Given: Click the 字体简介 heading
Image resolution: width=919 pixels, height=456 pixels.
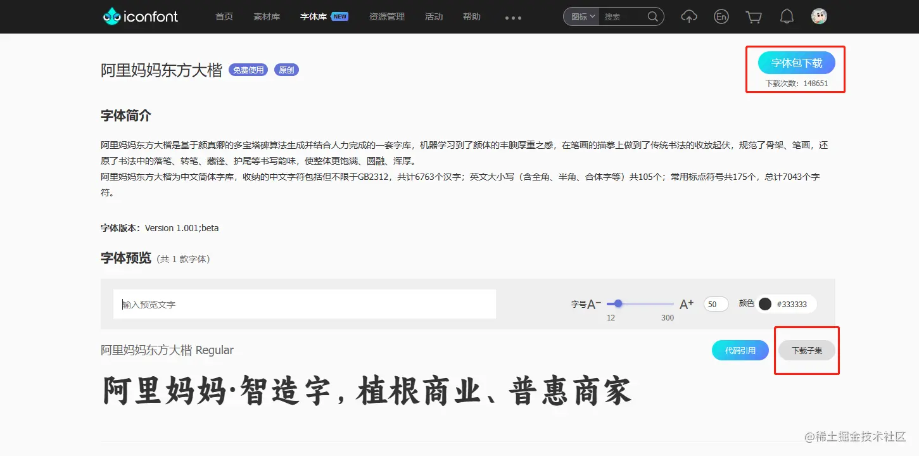Looking at the screenshot, I should pos(126,116).
